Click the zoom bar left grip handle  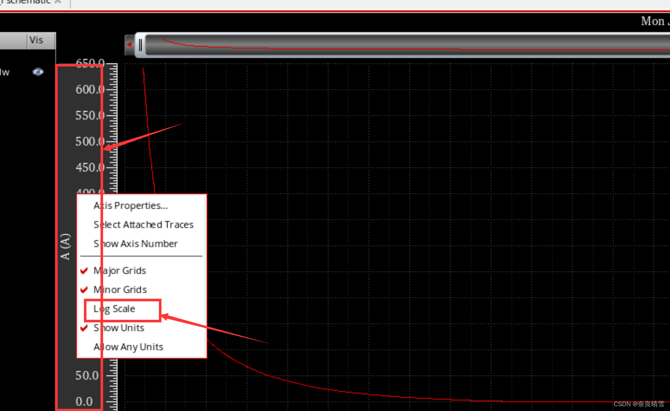click(x=140, y=45)
